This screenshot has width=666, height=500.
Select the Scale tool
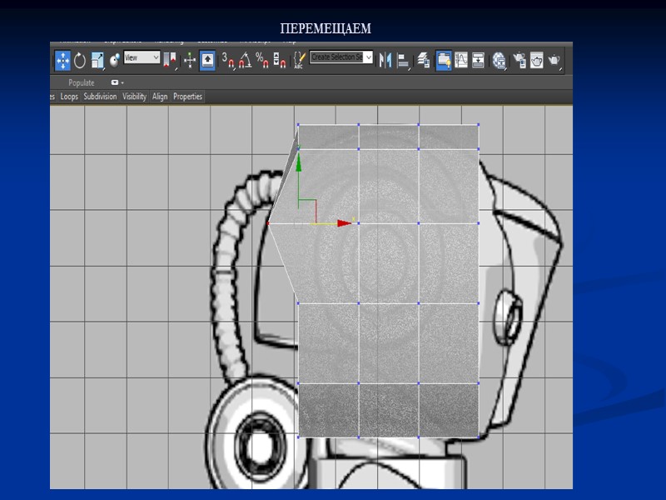[x=97, y=60]
